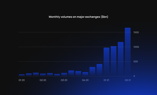The height and width of the screenshot is (95, 157).
Task: Click the Q1 20 axis label
Action: [22, 80]
